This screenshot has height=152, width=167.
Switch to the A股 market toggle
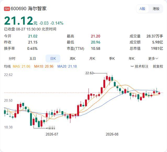142,9
